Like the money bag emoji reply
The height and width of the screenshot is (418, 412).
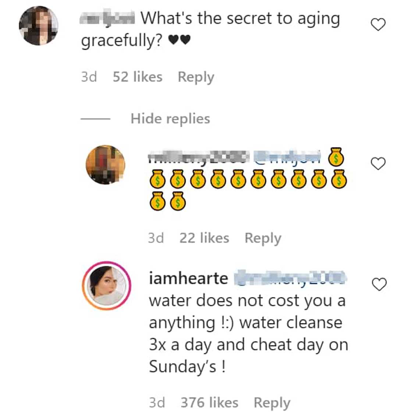(378, 164)
